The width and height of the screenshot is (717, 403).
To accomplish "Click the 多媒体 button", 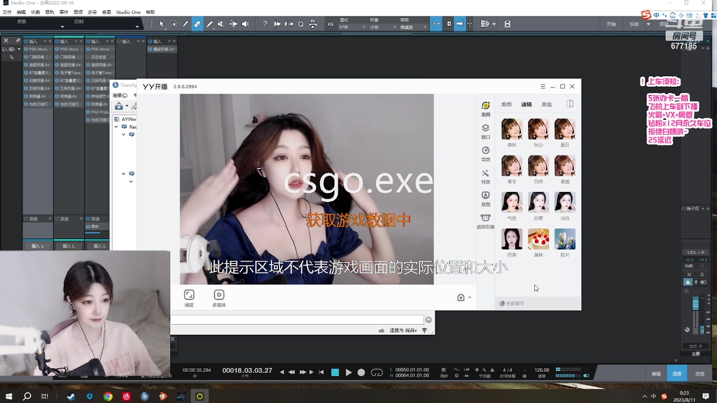I will click(x=219, y=298).
